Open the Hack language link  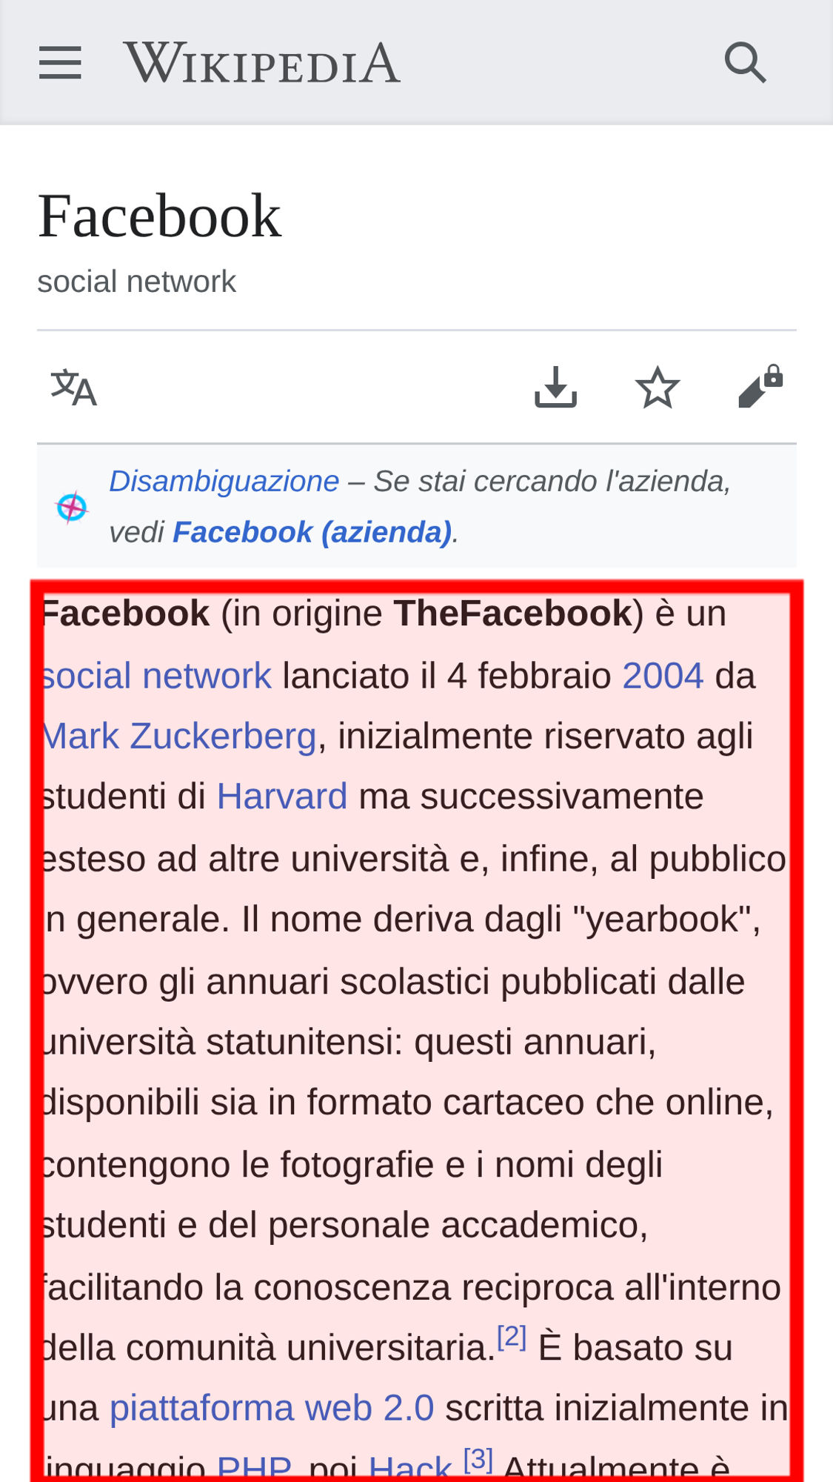click(409, 1467)
